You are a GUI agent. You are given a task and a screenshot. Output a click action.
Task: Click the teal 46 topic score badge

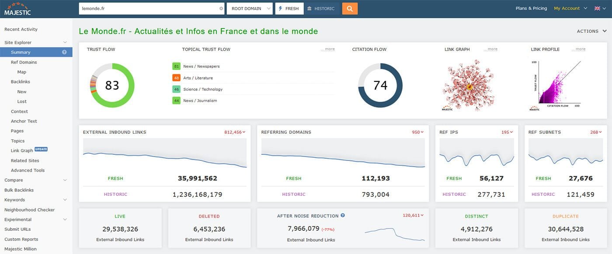[177, 89]
